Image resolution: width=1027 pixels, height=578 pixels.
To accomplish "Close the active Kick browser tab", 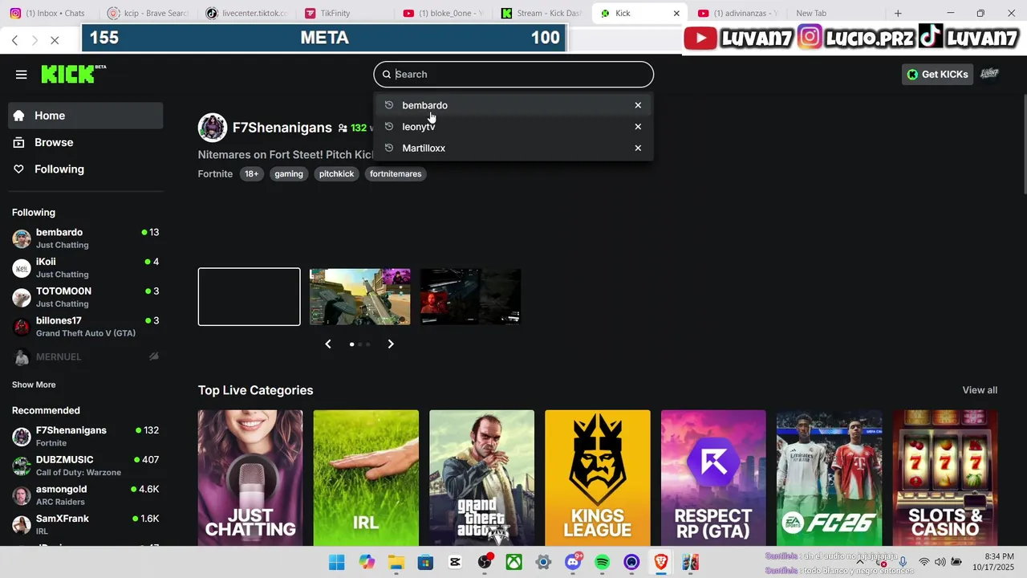I will click(x=676, y=14).
